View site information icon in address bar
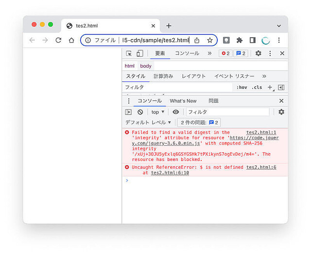311x254 pixels. coord(88,40)
